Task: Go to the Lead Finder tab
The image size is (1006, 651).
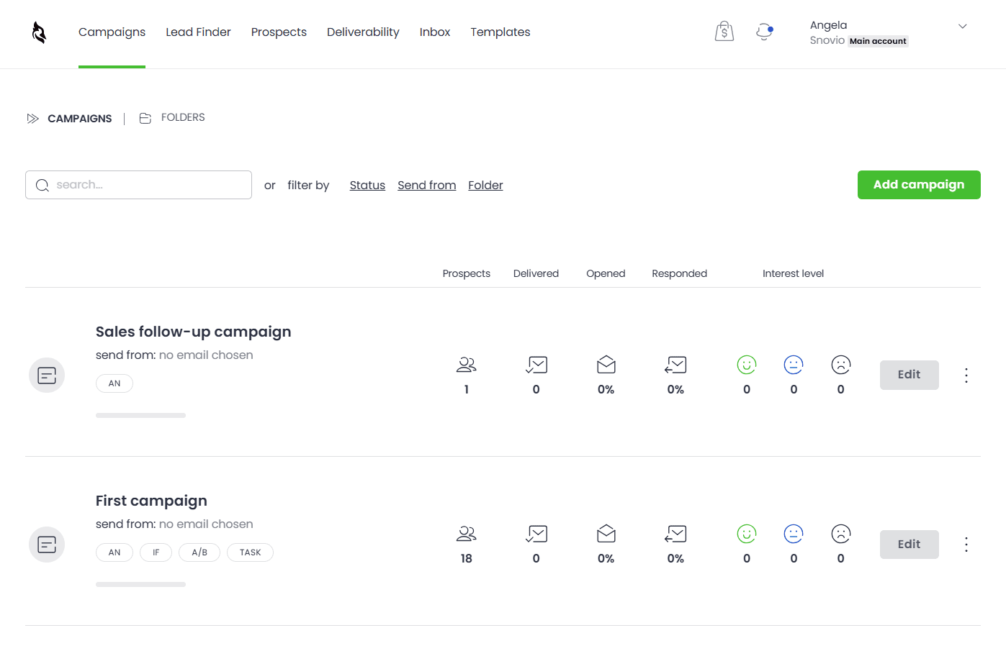Action: tap(198, 32)
